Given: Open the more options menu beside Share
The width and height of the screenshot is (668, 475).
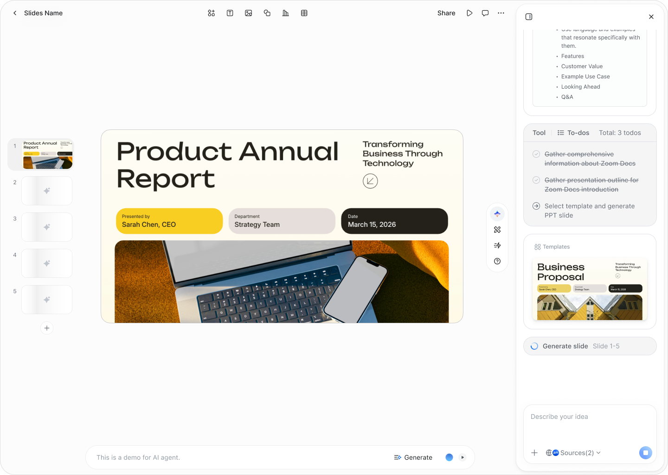Looking at the screenshot, I should 501,13.
